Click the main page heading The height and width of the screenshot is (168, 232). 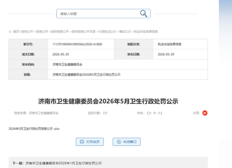[x=108, y=101]
